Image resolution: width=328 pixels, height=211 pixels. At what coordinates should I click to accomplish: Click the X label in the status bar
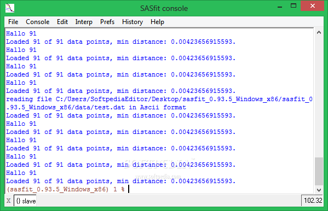(x=9, y=201)
